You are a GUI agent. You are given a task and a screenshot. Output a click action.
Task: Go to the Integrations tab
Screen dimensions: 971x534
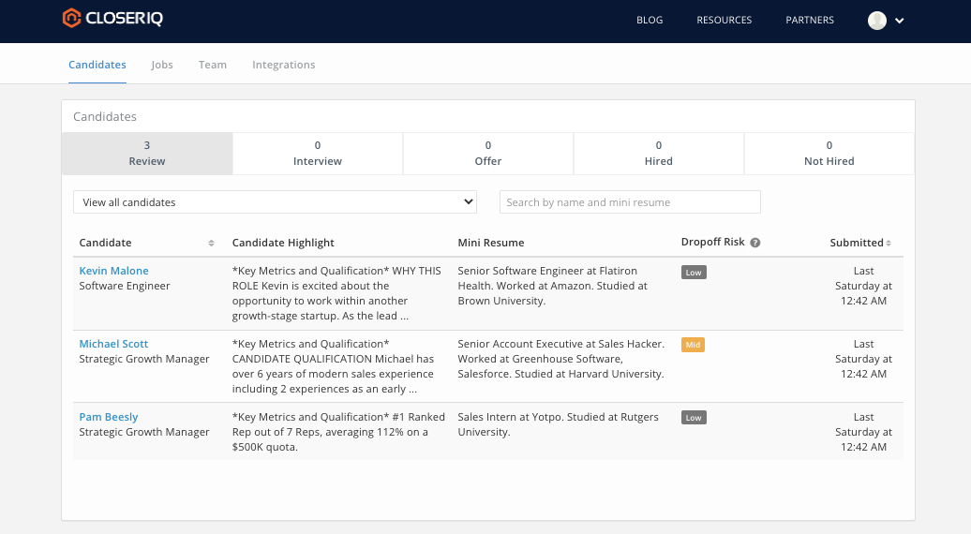tap(283, 65)
